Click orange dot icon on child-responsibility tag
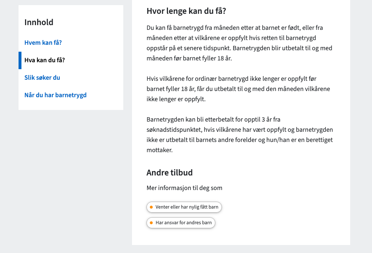Image resolution: width=372 pixels, height=253 pixels. (152, 223)
